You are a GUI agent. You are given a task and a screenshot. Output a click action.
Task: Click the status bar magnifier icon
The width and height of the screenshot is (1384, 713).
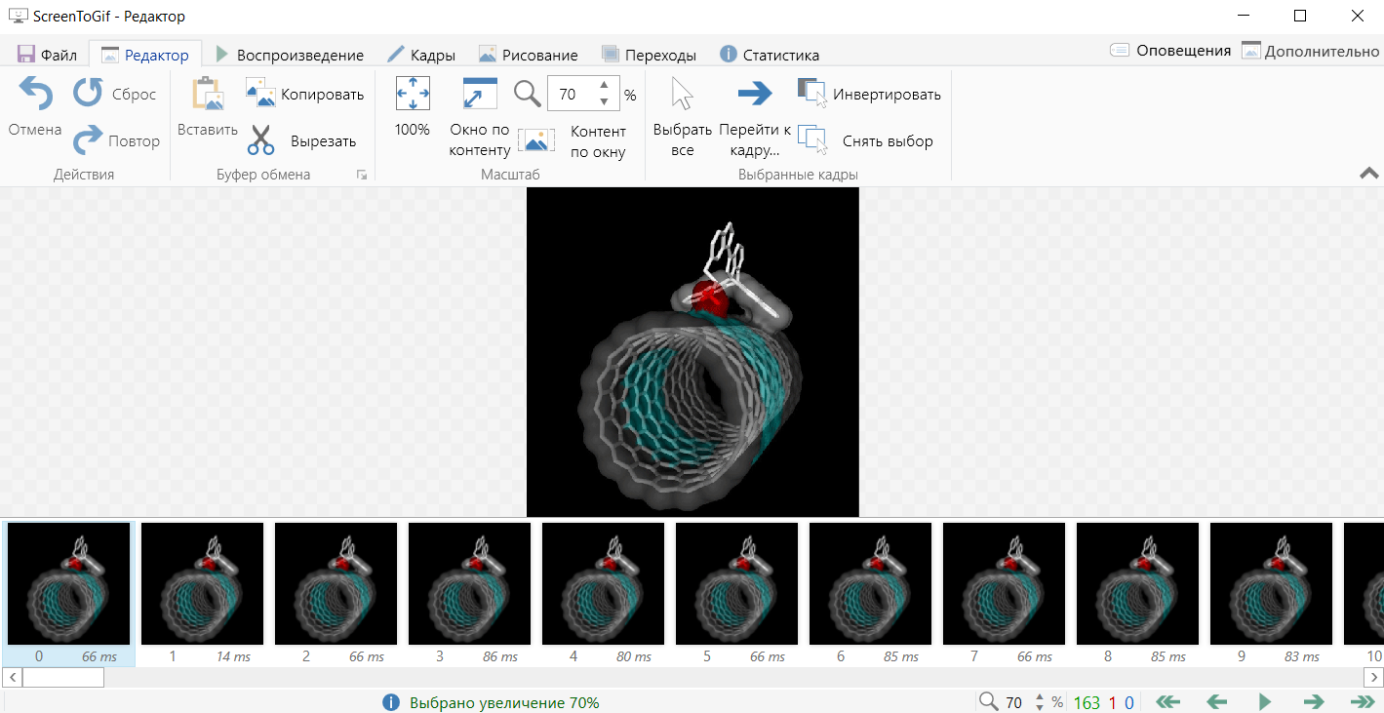coord(988,701)
